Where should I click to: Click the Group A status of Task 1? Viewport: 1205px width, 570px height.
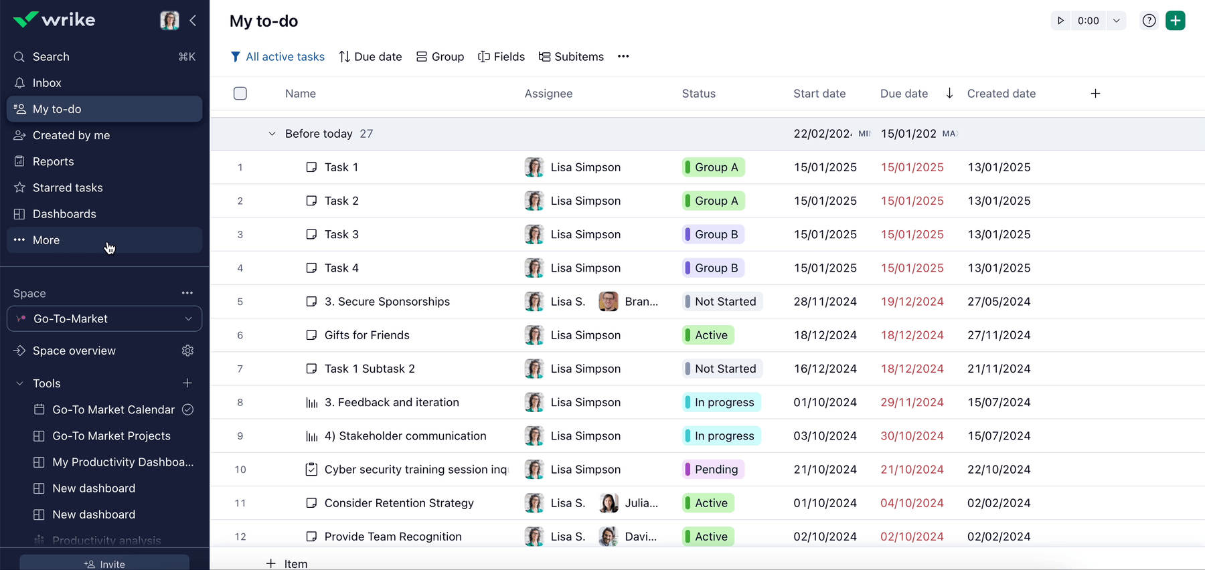click(714, 167)
